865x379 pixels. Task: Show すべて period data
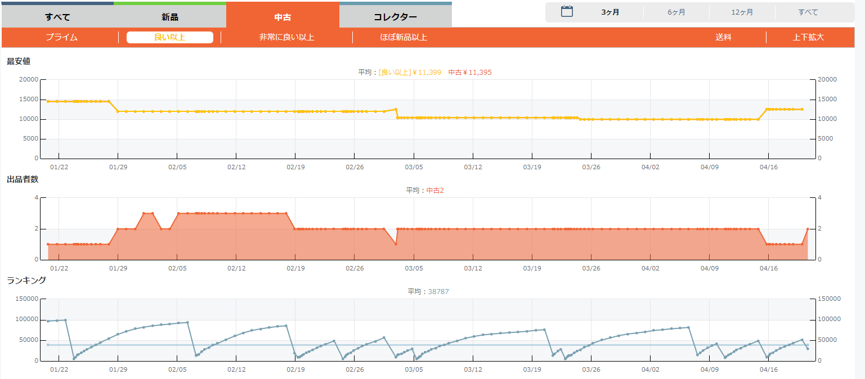pyautogui.click(x=808, y=12)
